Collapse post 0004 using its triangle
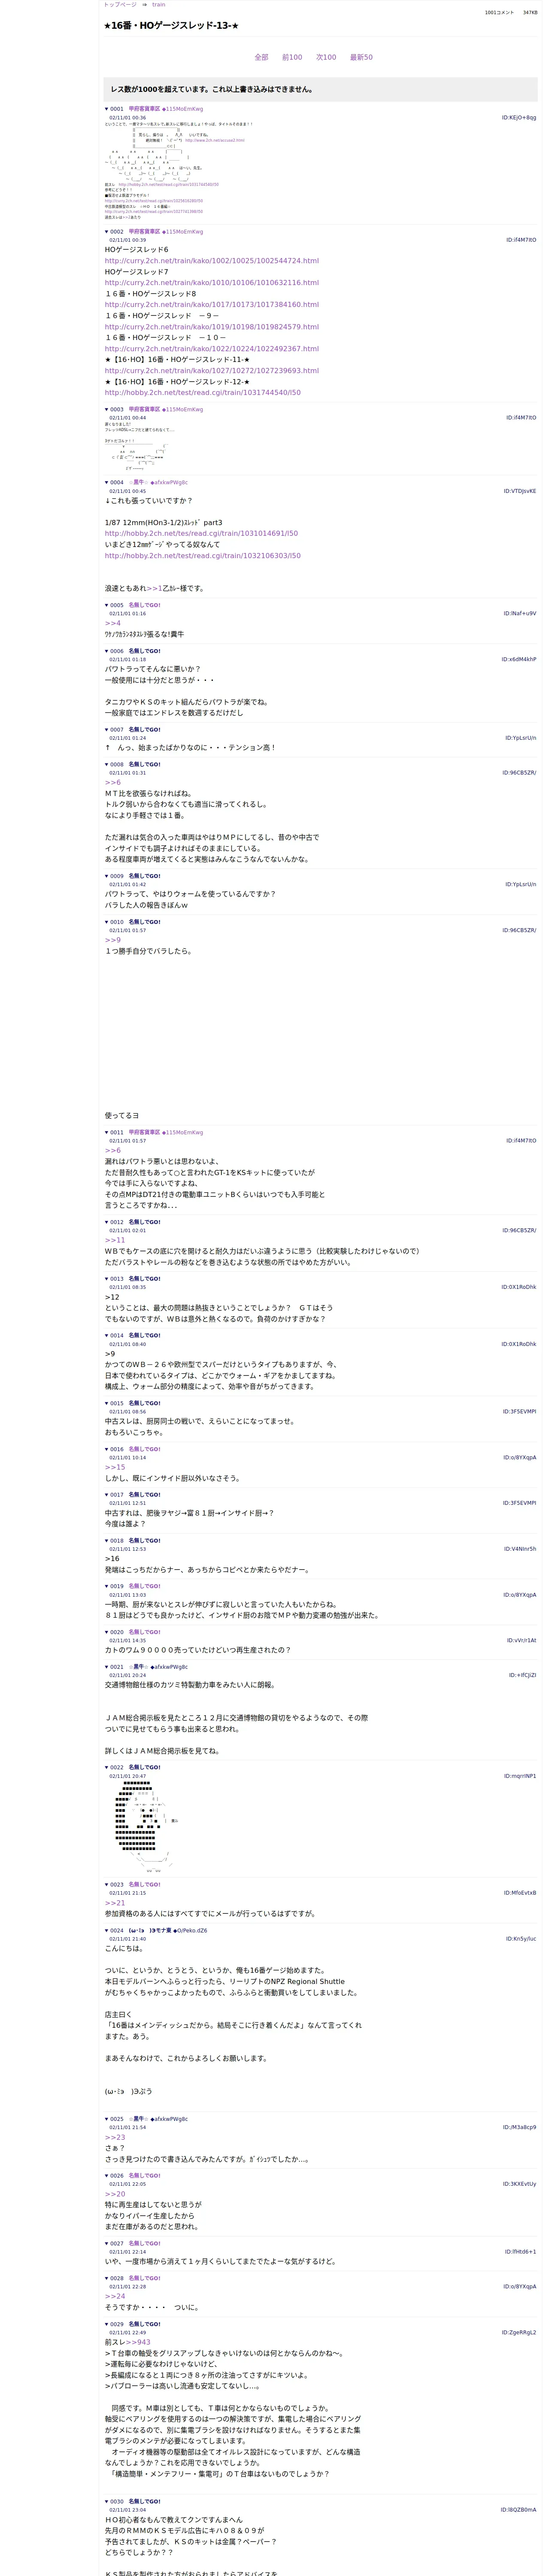The width and height of the screenshot is (551, 2576). pyautogui.click(x=107, y=483)
